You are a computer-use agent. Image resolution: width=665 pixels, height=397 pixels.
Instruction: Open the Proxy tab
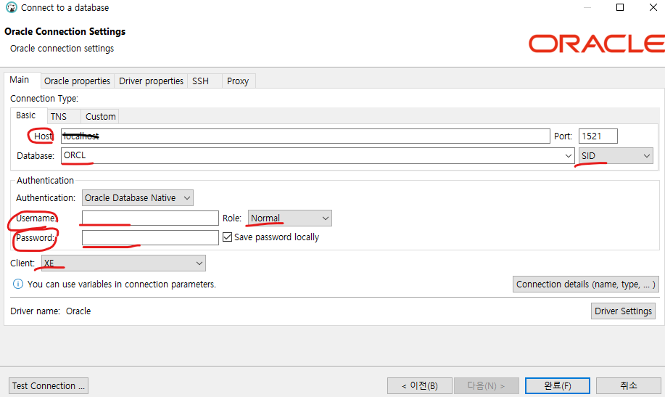click(x=238, y=81)
